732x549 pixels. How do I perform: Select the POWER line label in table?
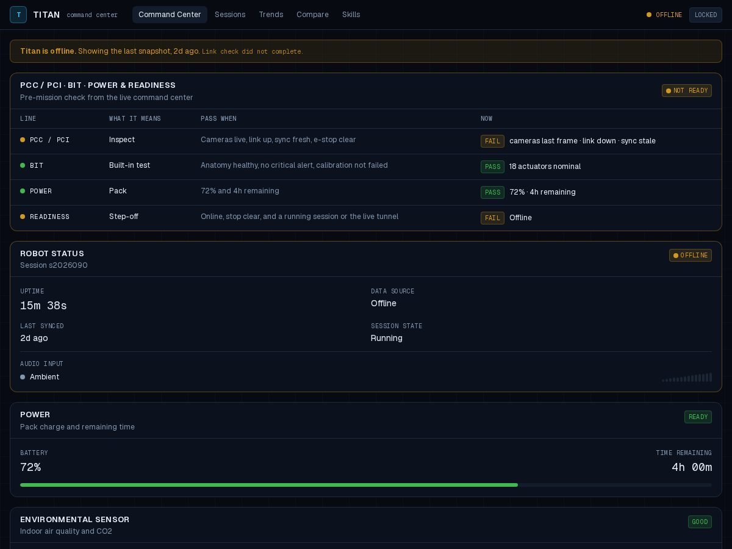[x=41, y=191]
